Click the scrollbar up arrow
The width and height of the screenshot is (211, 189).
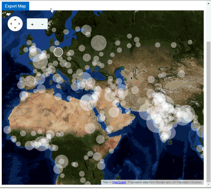pyautogui.click(x=208, y=4)
